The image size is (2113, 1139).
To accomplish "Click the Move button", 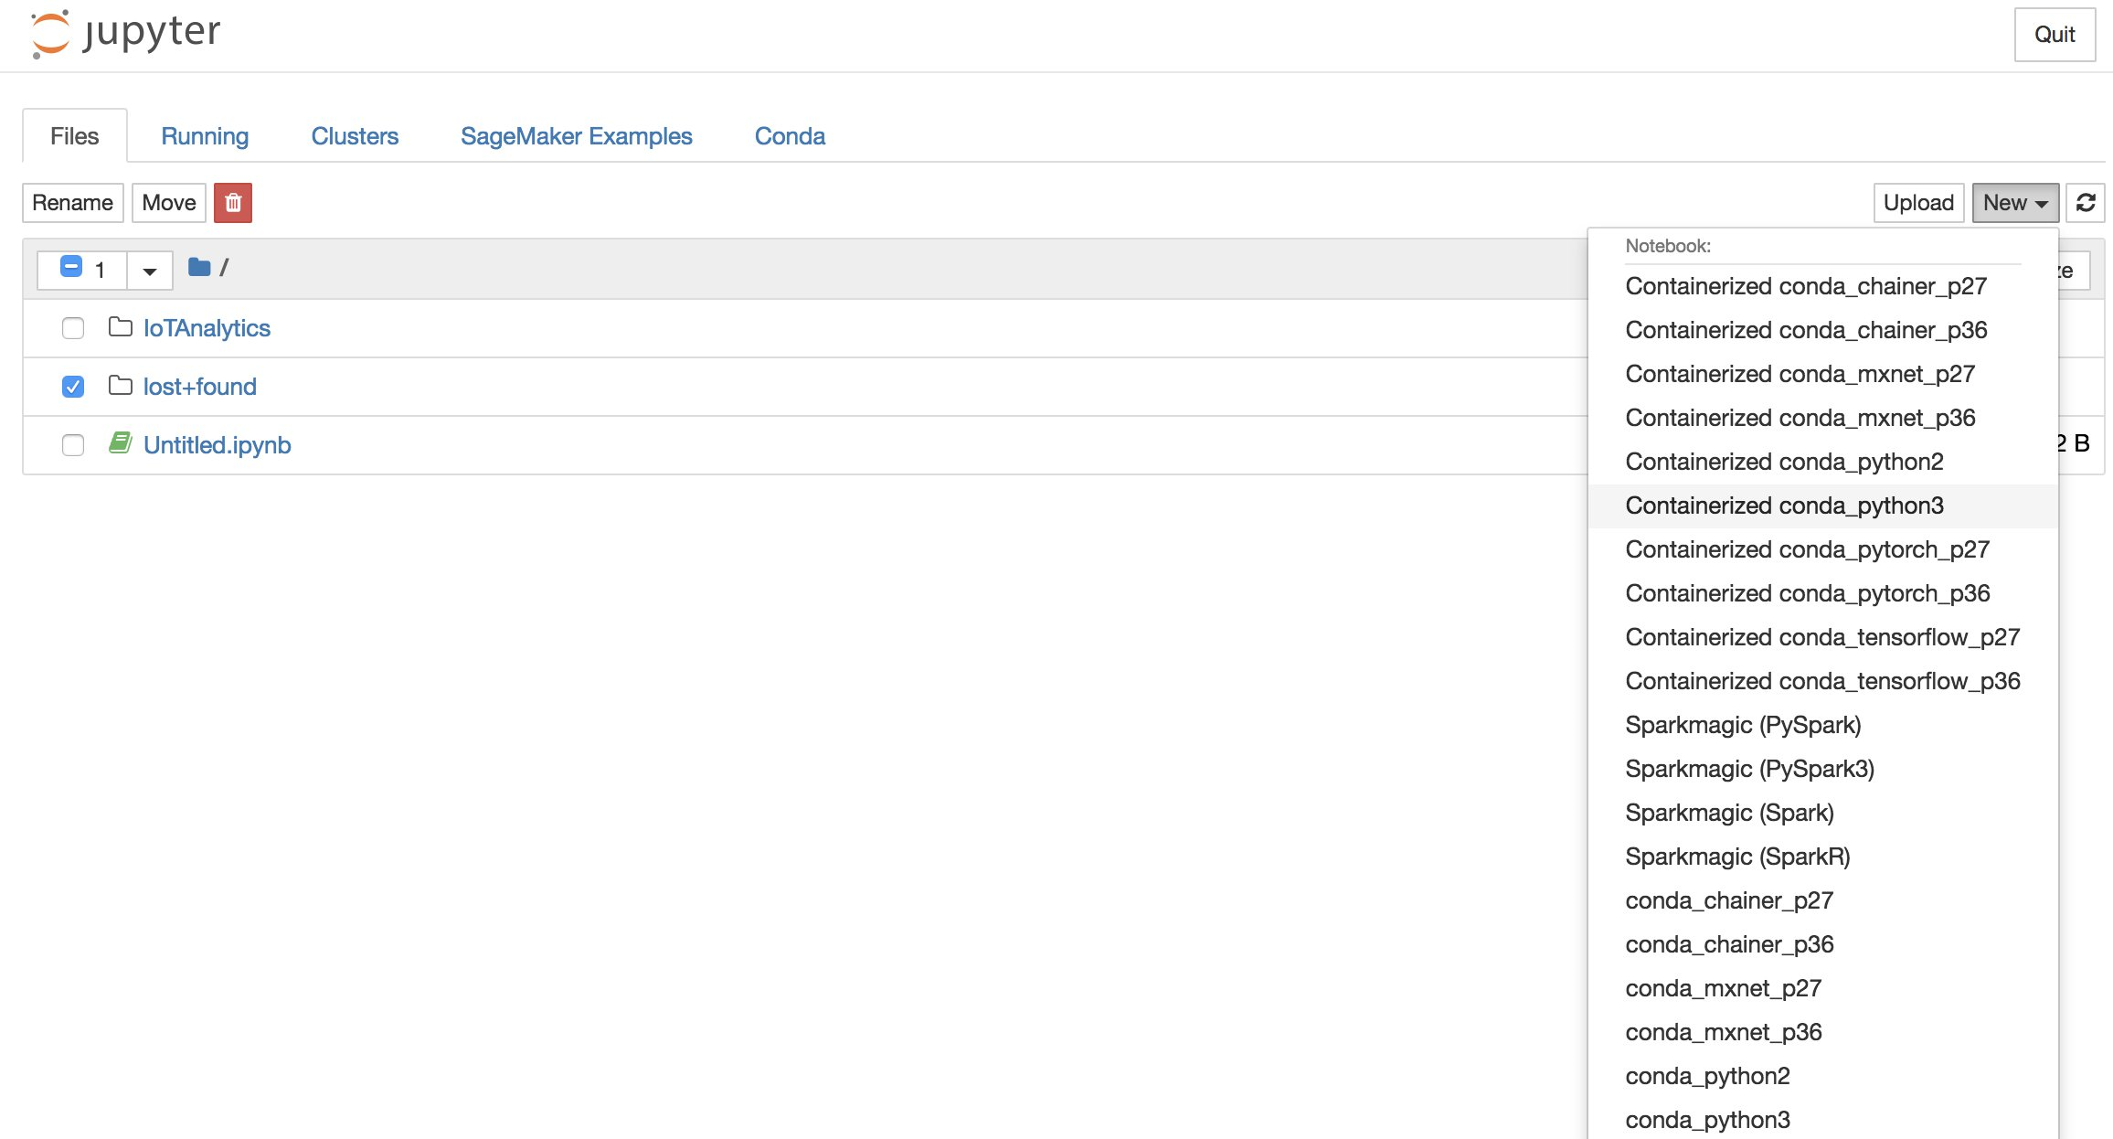I will 167,202.
